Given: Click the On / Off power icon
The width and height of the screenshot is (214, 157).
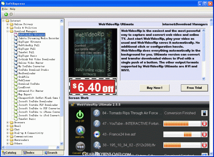Looking at the screenshot, I should [80, 114].
